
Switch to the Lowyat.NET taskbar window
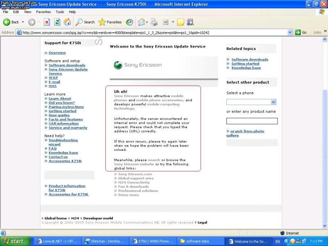[x=57, y=241]
